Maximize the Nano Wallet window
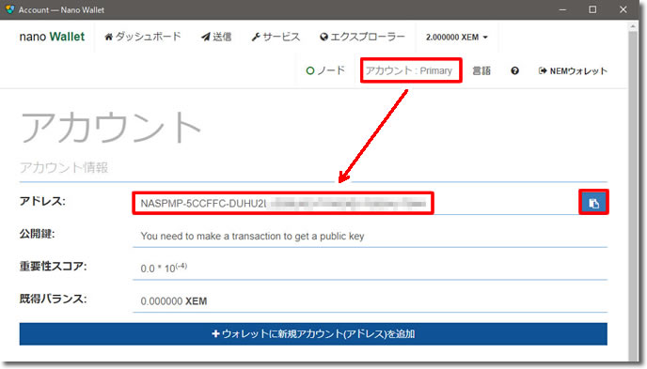647x369 pixels. [x=592, y=9]
